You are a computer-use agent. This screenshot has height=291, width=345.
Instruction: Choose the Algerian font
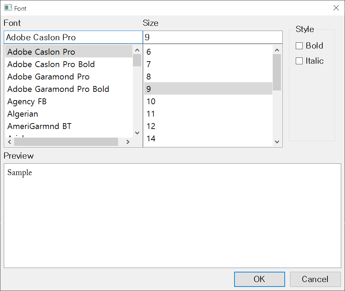tap(69, 114)
